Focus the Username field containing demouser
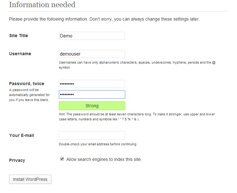 pyautogui.click(x=92, y=54)
